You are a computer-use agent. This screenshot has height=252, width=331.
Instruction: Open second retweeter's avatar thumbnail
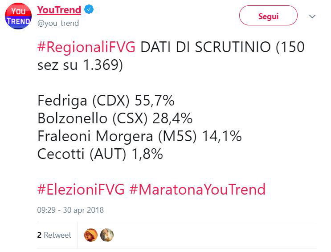click(107, 235)
